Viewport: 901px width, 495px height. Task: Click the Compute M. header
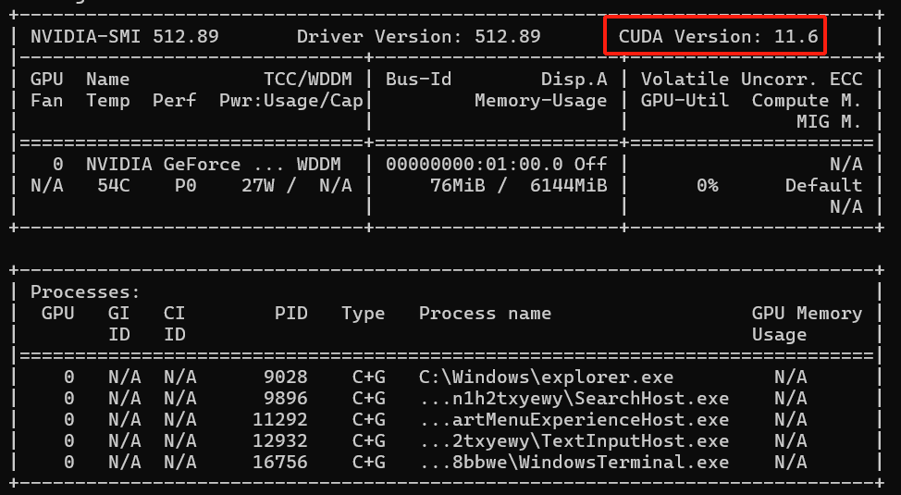click(x=807, y=101)
